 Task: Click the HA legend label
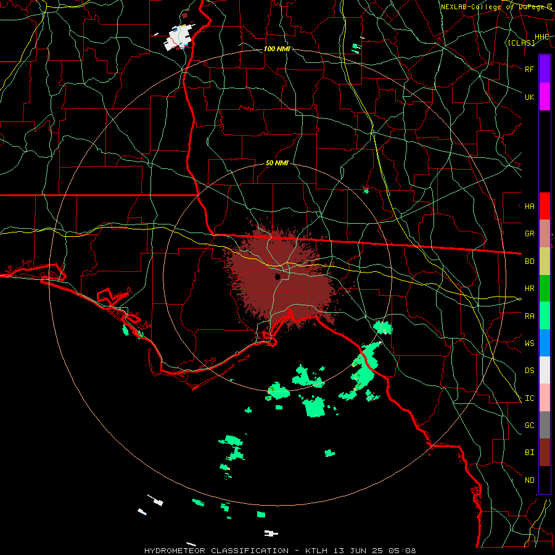click(529, 206)
